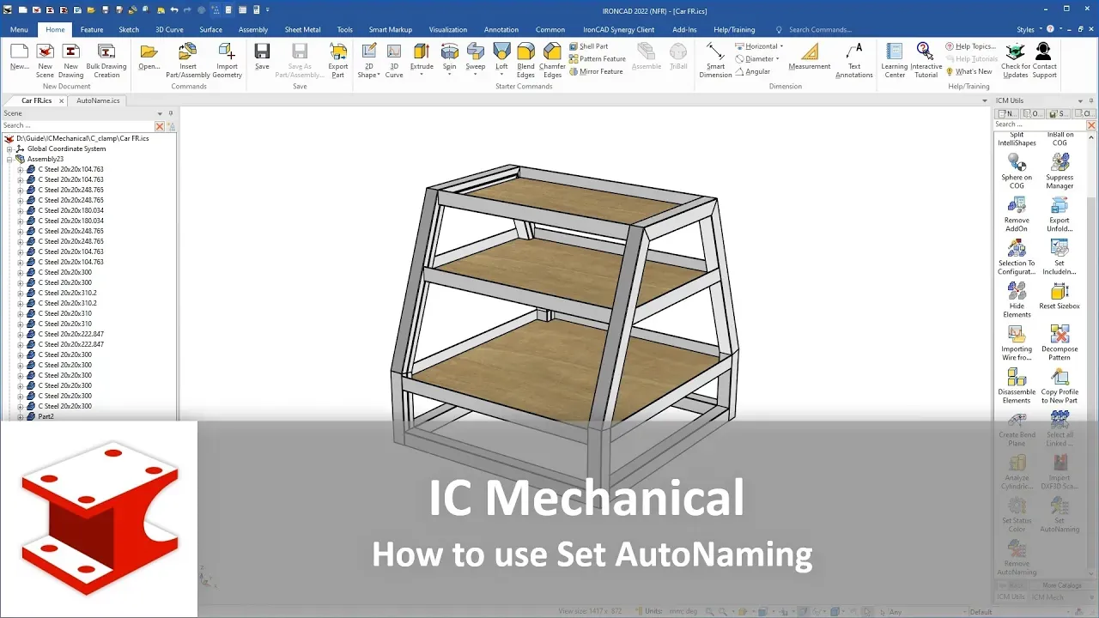The width and height of the screenshot is (1099, 618).
Task: Open the Sheet Metal ribbon tab
Action: point(301,29)
